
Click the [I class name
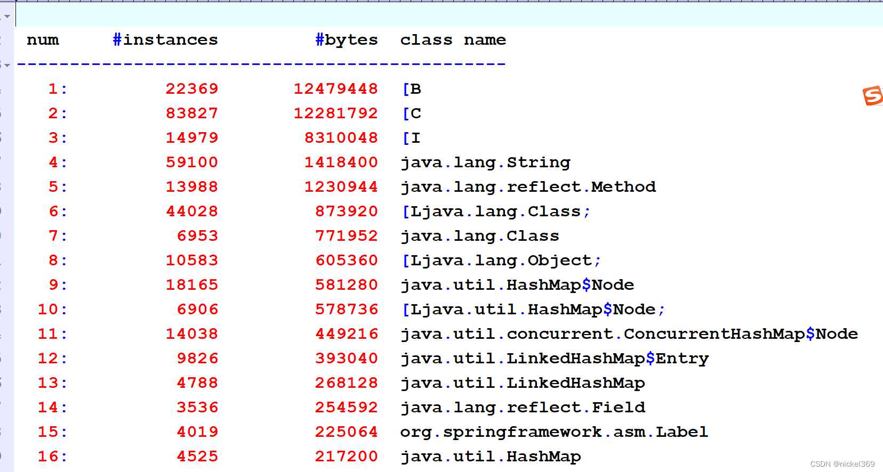pyautogui.click(x=412, y=138)
